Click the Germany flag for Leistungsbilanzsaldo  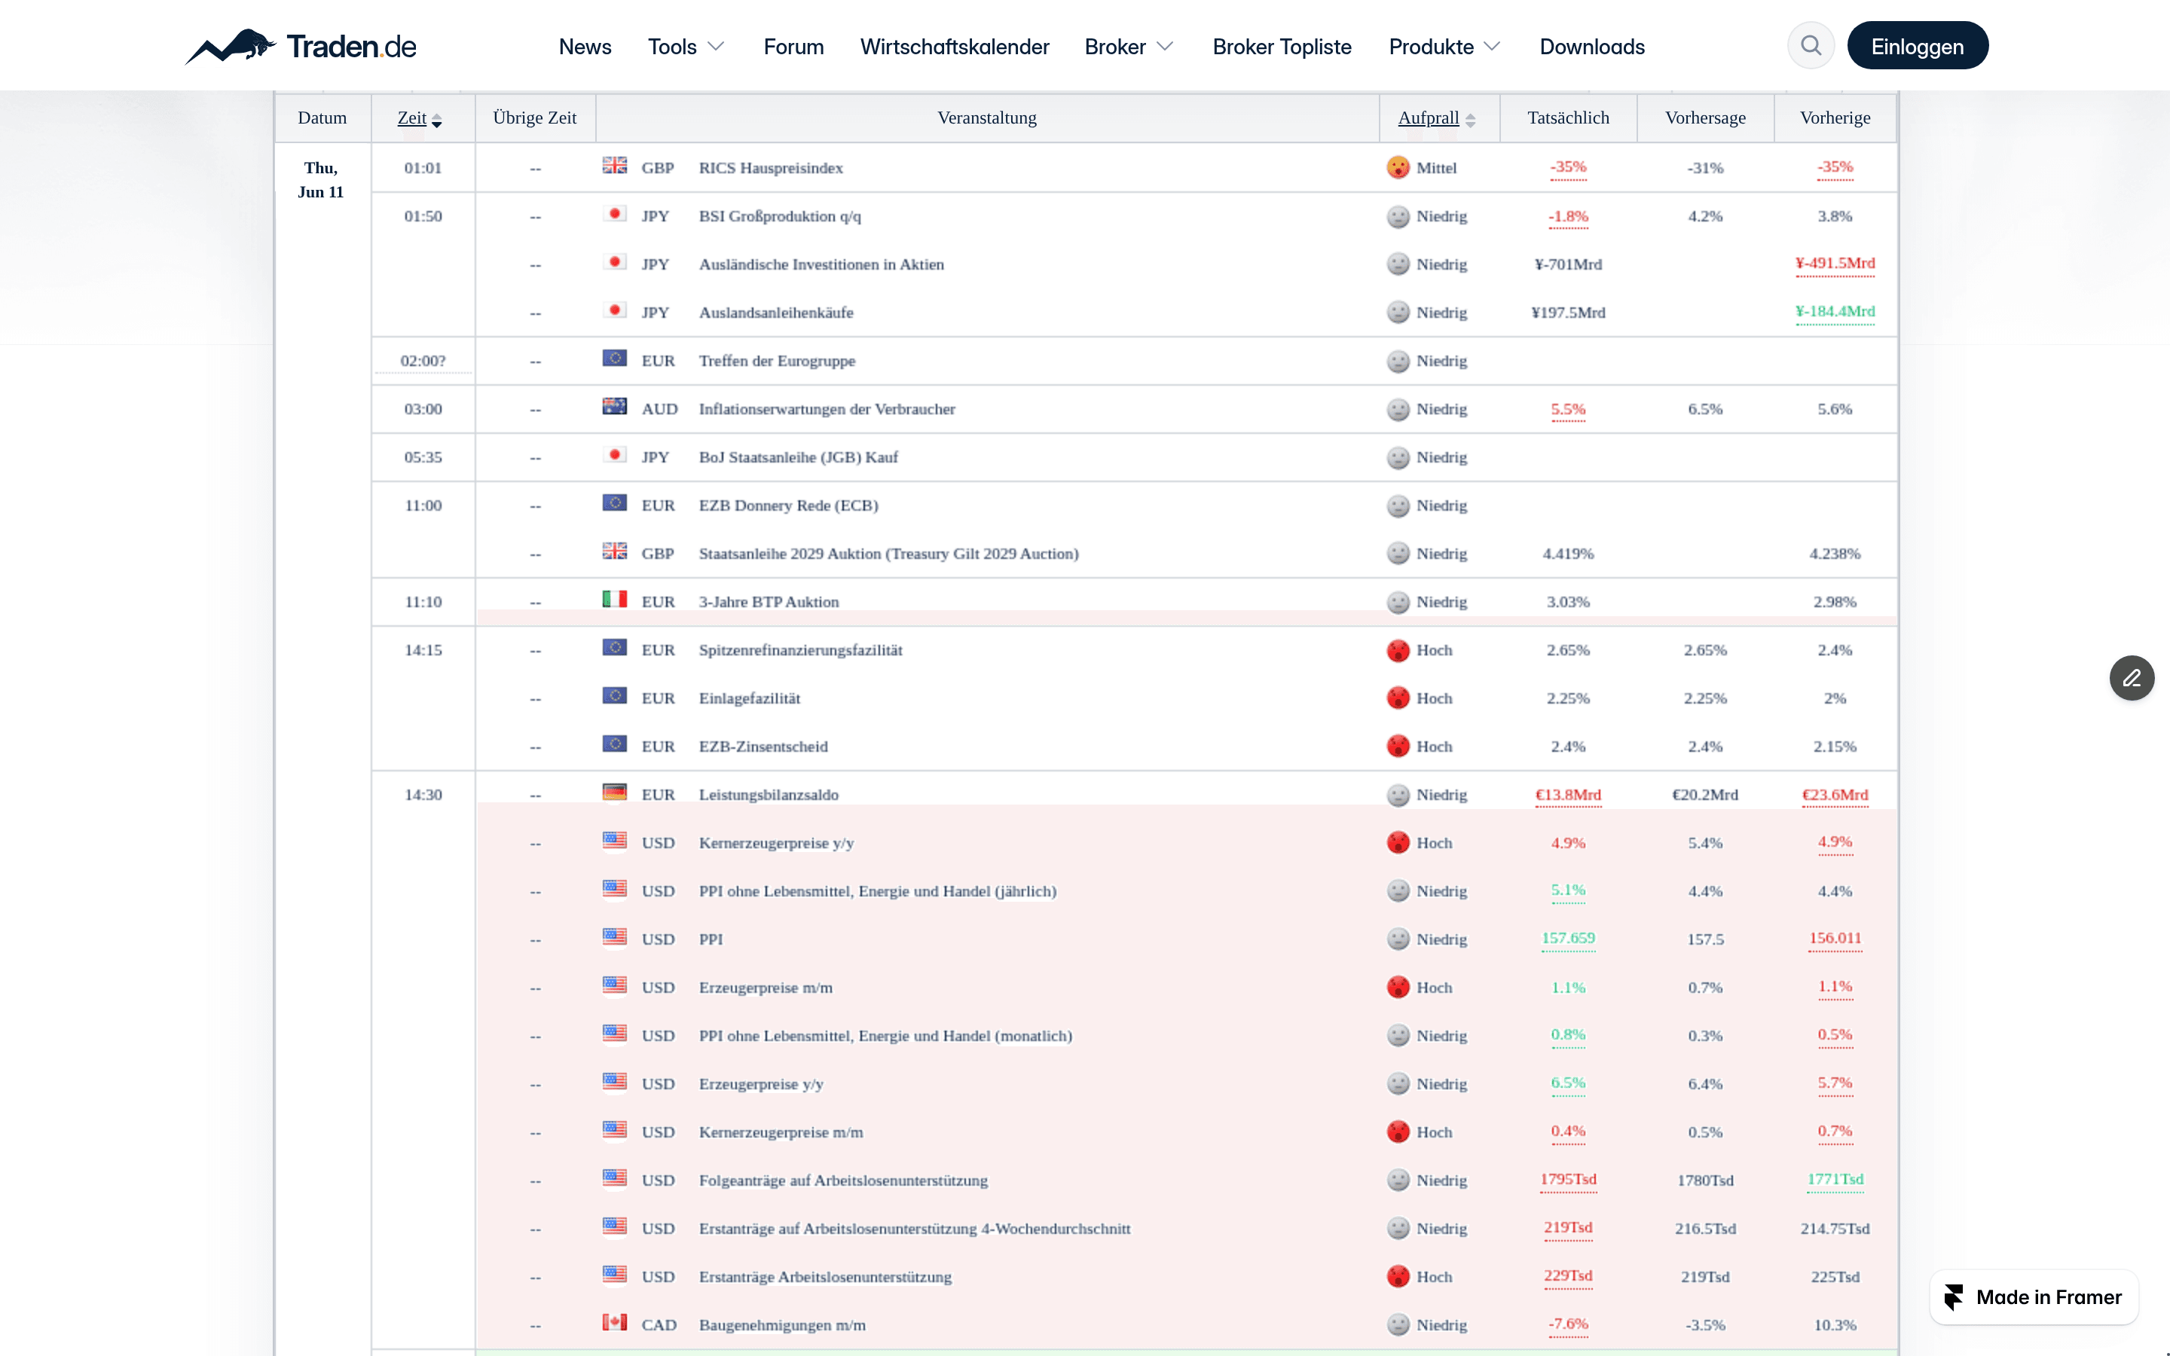coord(614,793)
